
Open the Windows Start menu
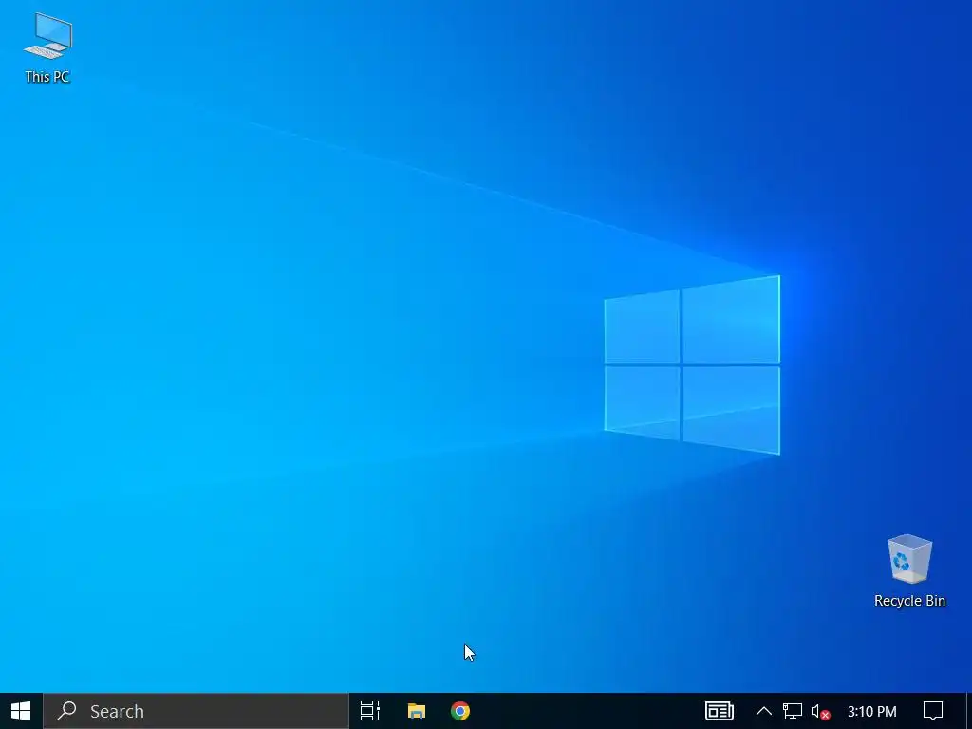point(21,711)
